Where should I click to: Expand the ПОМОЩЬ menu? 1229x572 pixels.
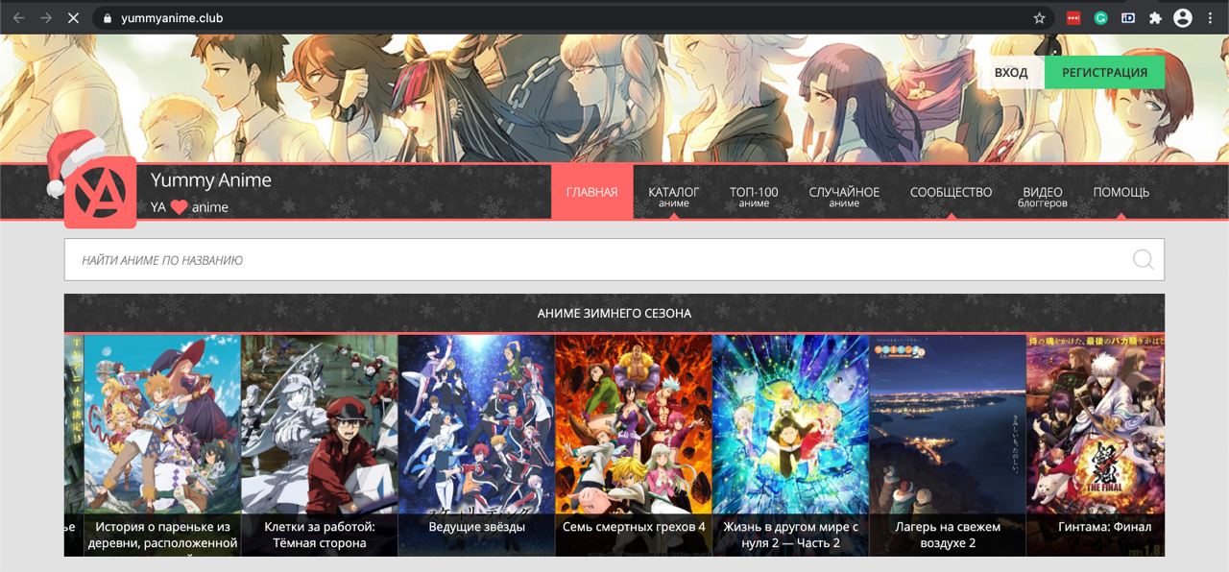[x=1121, y=192]
